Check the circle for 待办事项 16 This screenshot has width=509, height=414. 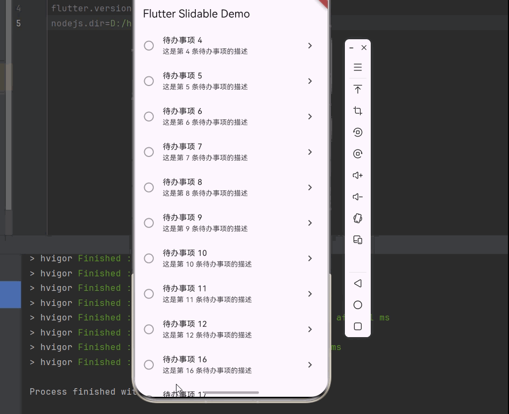click(149, 365)
